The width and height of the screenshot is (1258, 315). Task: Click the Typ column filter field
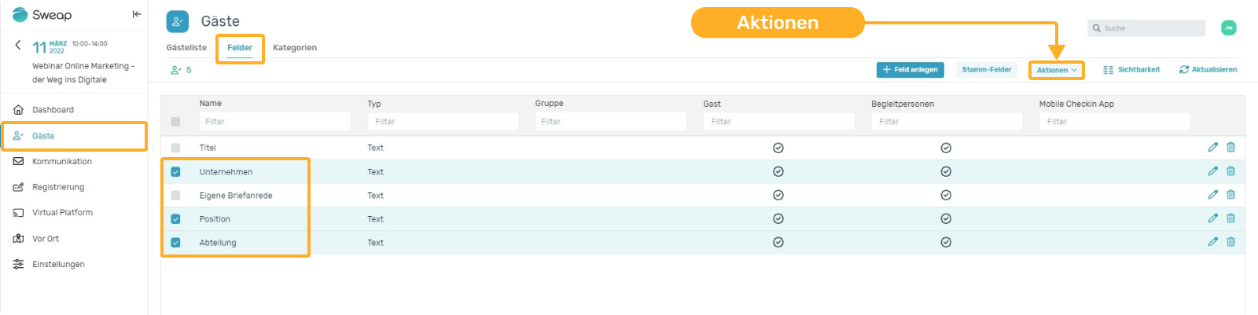(443, 122)
